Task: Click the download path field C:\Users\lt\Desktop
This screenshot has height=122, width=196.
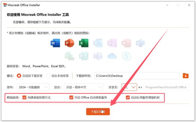Action: click(137, 76)
